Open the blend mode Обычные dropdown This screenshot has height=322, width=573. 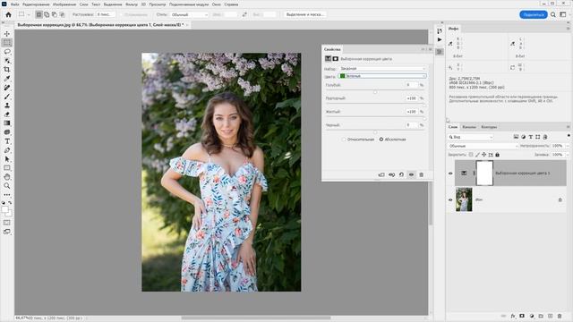(x=483, y=146)
